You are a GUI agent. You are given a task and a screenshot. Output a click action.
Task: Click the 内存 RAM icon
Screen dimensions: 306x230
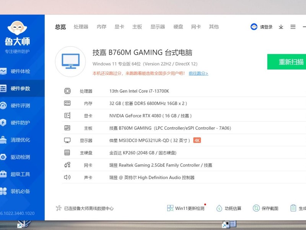coord(67,103)
